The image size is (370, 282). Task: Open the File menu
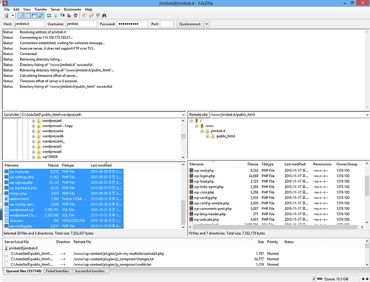(7, 9)
